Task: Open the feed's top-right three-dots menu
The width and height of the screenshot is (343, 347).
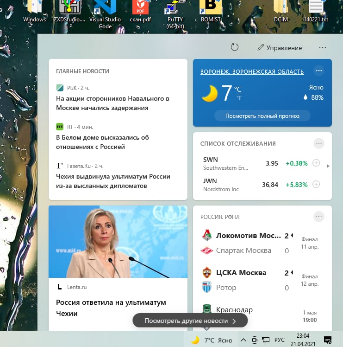Action: point(323,47)
